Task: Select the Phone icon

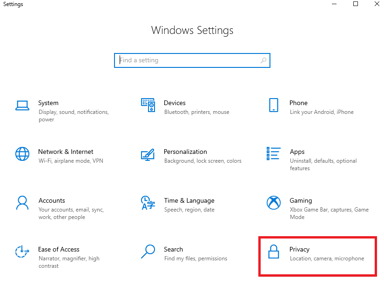Action: tap(274, 105)
